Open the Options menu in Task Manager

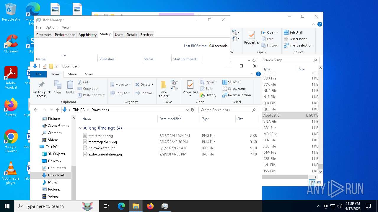(52, 27)
